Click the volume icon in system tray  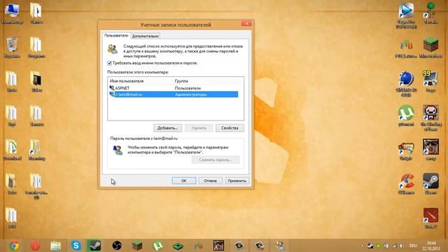click(401, 246)
